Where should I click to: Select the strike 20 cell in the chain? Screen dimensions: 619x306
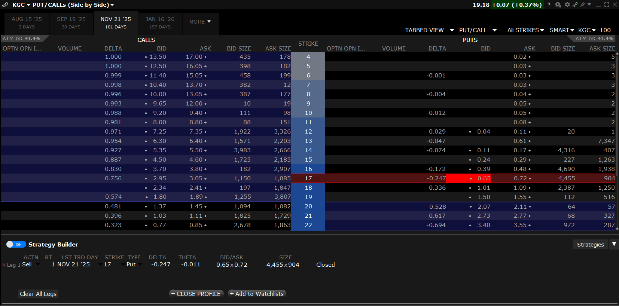pyautogui.click(x=308, y=206)
